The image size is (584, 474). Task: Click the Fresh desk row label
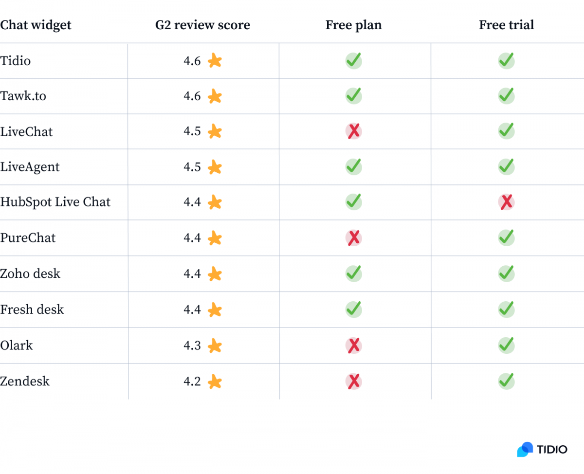pos(32,310)
